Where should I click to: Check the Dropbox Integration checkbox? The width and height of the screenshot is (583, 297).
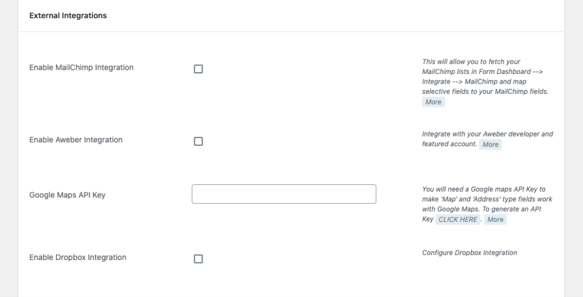198,259
